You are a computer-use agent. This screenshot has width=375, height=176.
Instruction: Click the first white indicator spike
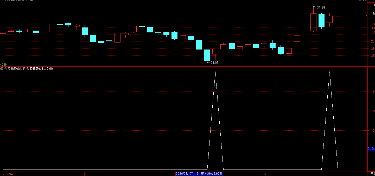click(215, 121)
